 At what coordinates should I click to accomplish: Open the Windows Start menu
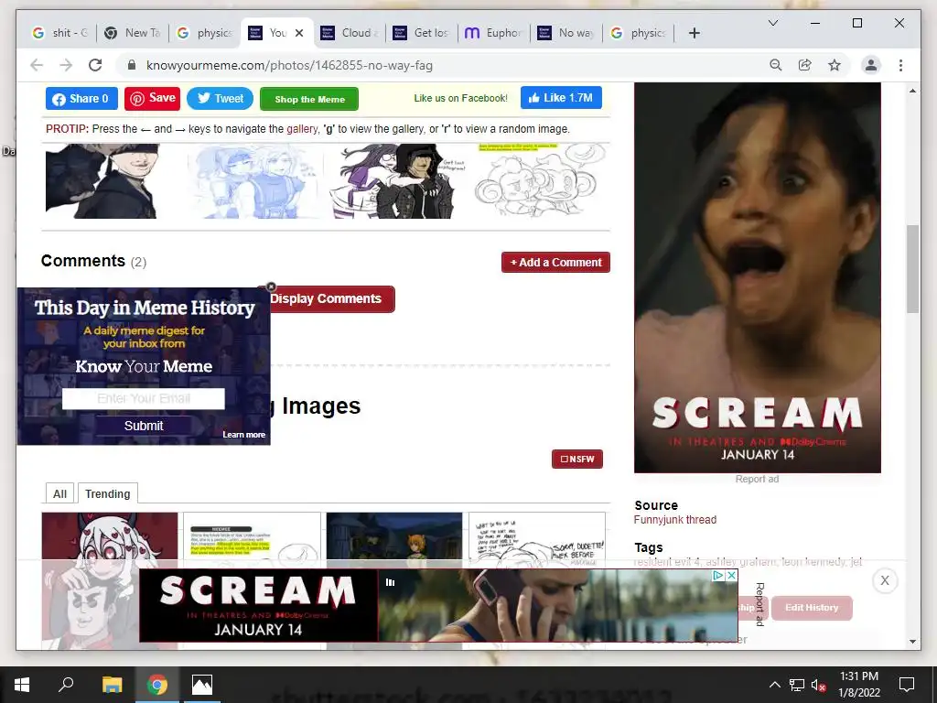pyautogui.click(x=22, y=685)
